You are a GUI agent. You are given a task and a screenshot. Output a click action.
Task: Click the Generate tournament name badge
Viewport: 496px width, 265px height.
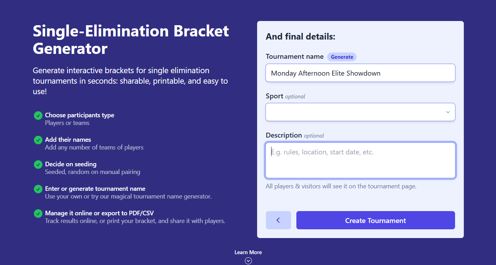[342, 57]
